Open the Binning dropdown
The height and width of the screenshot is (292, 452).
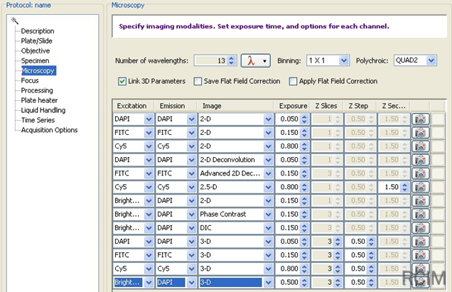click(344, 61)
